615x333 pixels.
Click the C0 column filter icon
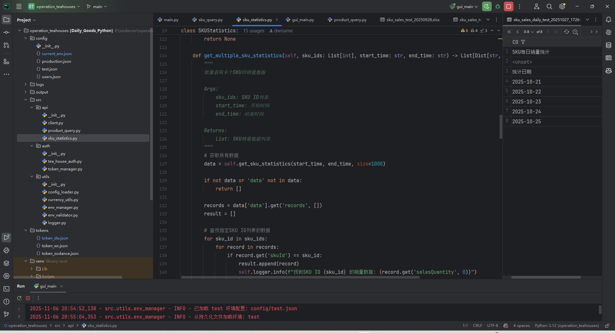tap(523, 42)
